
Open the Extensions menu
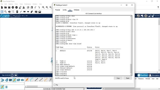pos(27,4)
